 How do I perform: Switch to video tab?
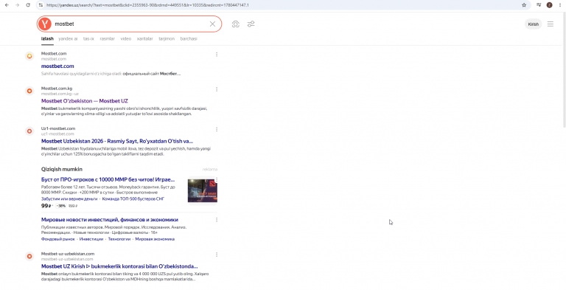coord(125,38)
